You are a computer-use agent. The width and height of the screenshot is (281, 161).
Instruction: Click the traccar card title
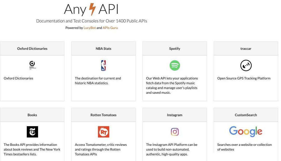pyautogui.click(x=246, y=48)
